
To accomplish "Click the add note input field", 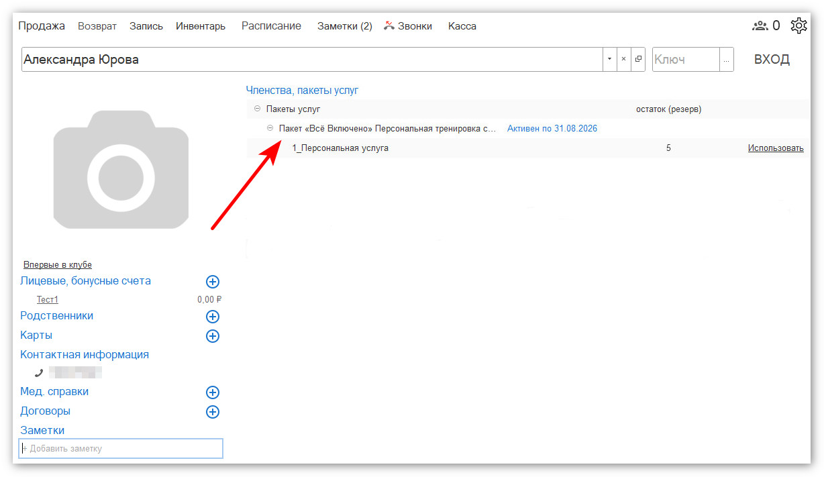I will (121, 448).
